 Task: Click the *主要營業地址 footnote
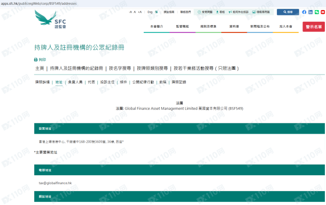[x=45, y=152]
